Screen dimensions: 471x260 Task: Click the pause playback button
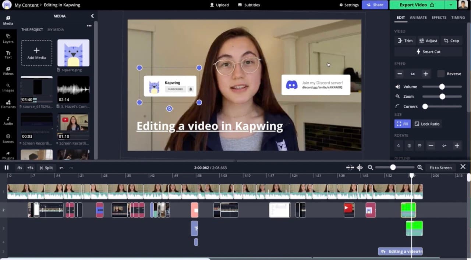click(7, 167)
